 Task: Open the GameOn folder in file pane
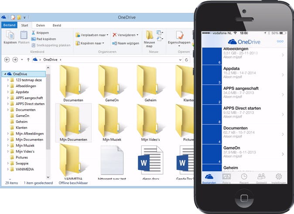pyautogui.click(x=112, y=83)
